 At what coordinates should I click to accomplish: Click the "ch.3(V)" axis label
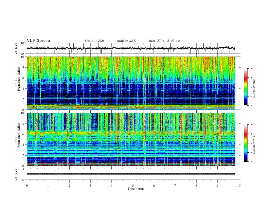[x=16, y=174]
